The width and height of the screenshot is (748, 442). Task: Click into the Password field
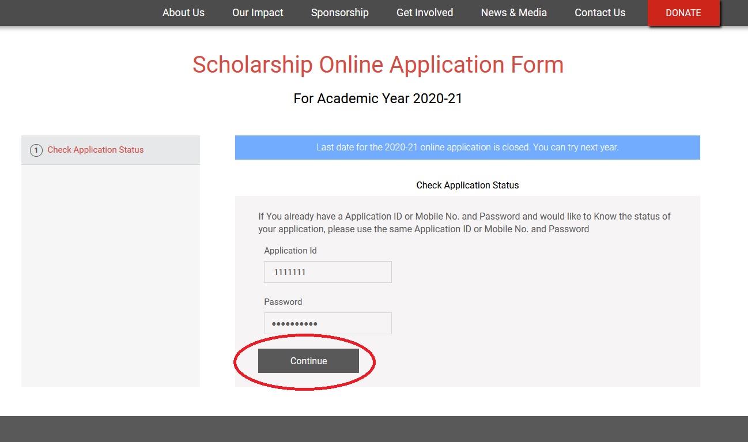click(327, 323)
